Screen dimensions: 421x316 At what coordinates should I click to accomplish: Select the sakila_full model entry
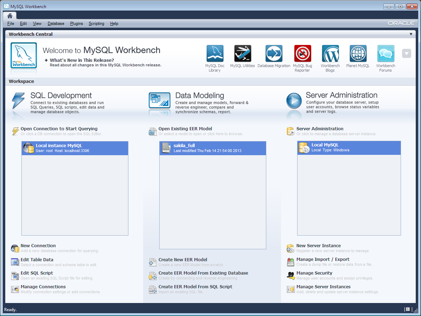pyautogui.click(x=213, y=148)
